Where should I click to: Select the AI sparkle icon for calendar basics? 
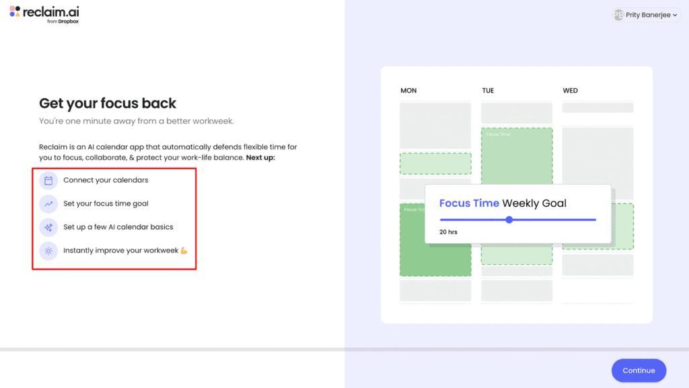(47, 227)
